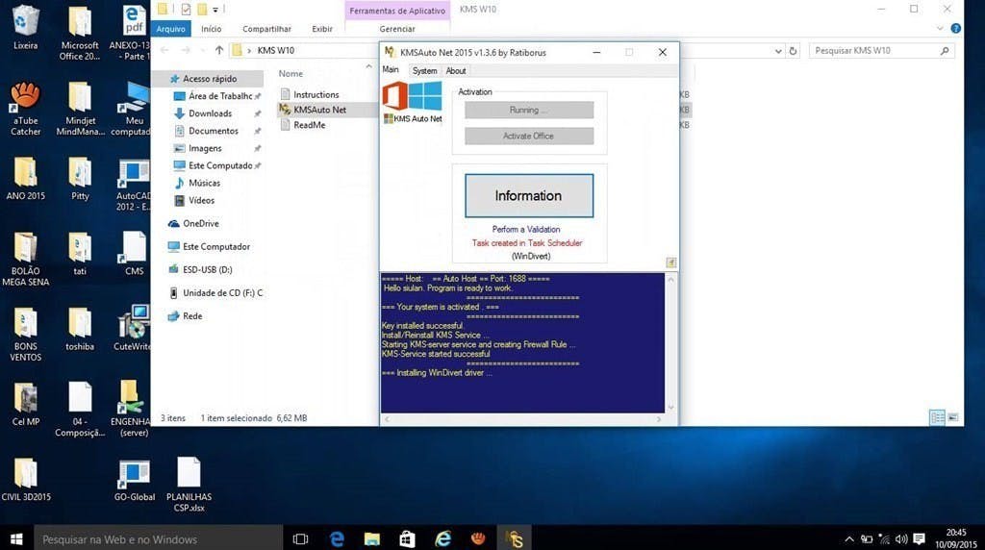Image resolution: width=985 pixels, height=550 pixels.
Task: Open the tati desktop folder
Action: pos(80,253)
